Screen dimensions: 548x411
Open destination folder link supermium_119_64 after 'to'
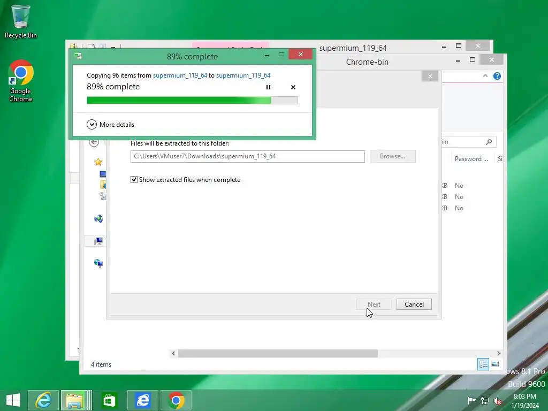tap(243, 75)
